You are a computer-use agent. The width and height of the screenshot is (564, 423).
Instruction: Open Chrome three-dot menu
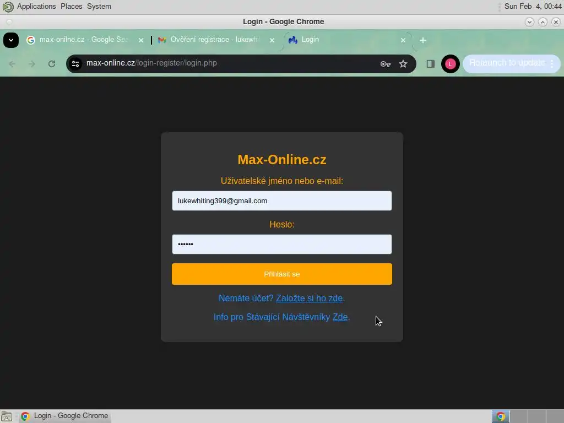(x=552, y=64)
